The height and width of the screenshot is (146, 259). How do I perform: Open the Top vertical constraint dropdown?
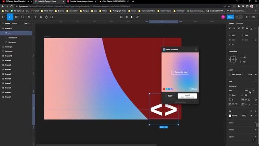click(244, 62)
